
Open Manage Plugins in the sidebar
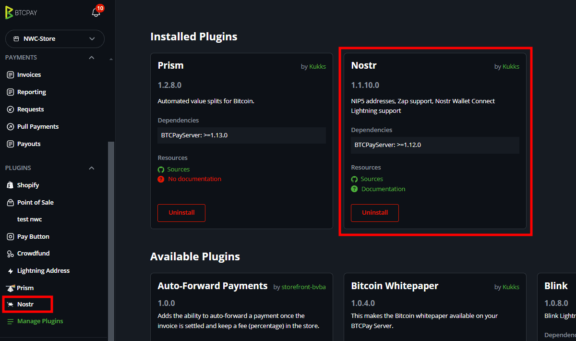pyautogui.click(x=40, y=321)
